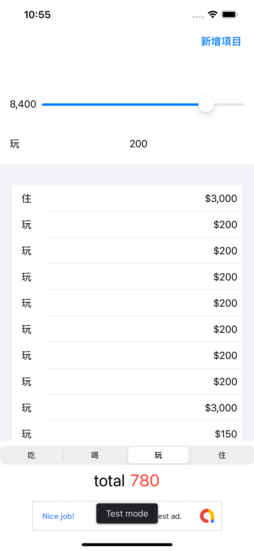The height and width of the screenshot is (551, 254).
Task: Click the home indicator bar
Action: pyautogui.click(x=127, y=544)
